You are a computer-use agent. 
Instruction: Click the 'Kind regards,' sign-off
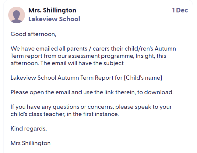point(29,128)
